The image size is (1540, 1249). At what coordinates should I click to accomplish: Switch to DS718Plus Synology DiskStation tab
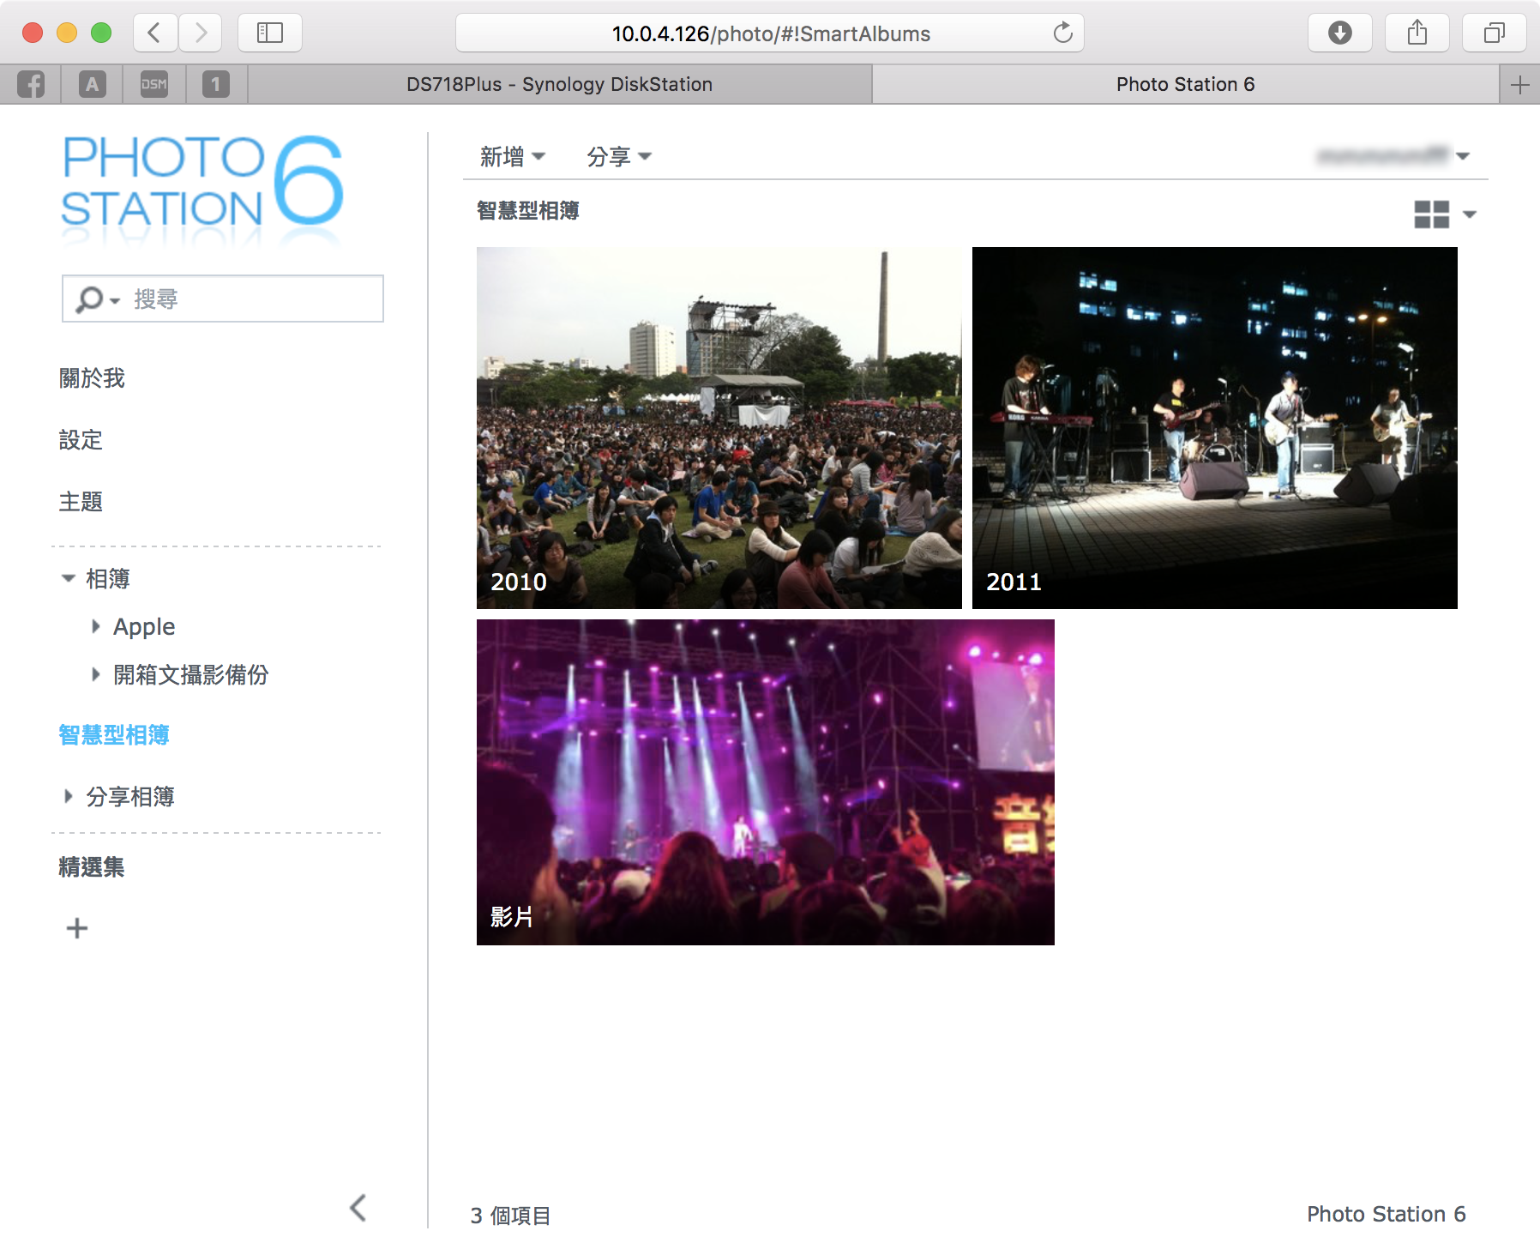pos(559,84)
